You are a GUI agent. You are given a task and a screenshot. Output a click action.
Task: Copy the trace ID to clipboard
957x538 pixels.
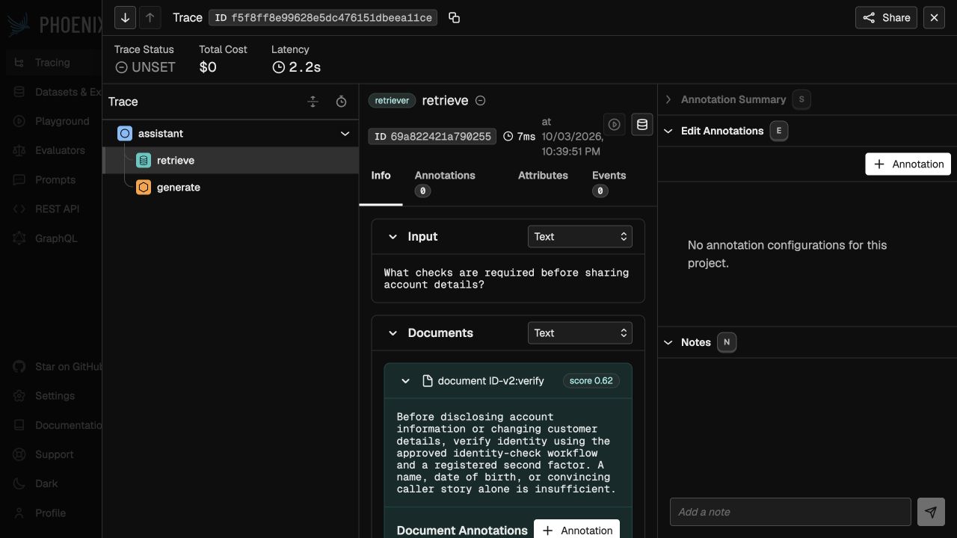pos(454,17)
